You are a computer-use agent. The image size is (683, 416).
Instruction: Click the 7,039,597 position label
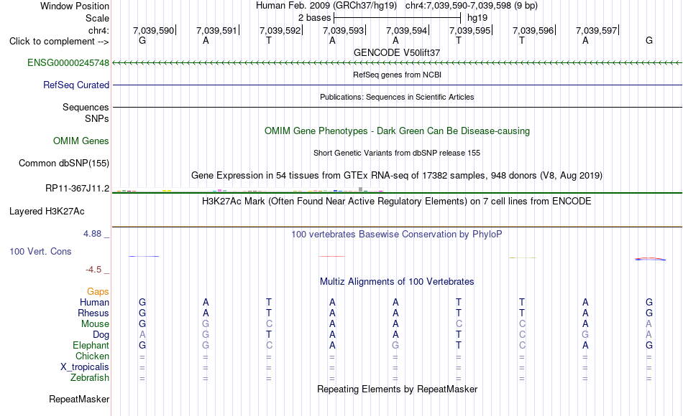click(x=596, y=30)
